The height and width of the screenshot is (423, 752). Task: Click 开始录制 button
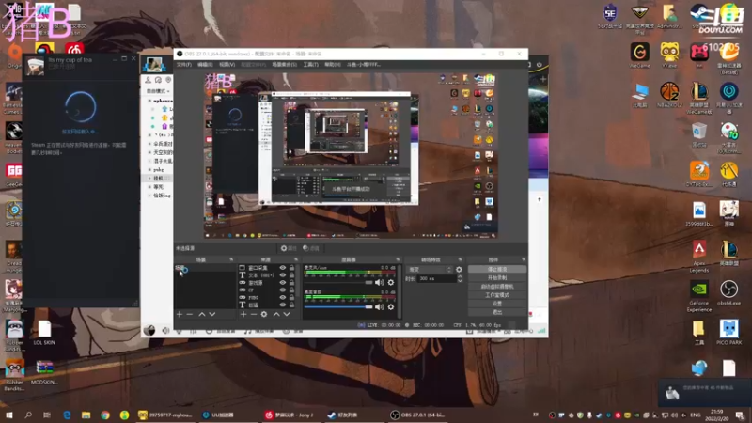point(497,278)
